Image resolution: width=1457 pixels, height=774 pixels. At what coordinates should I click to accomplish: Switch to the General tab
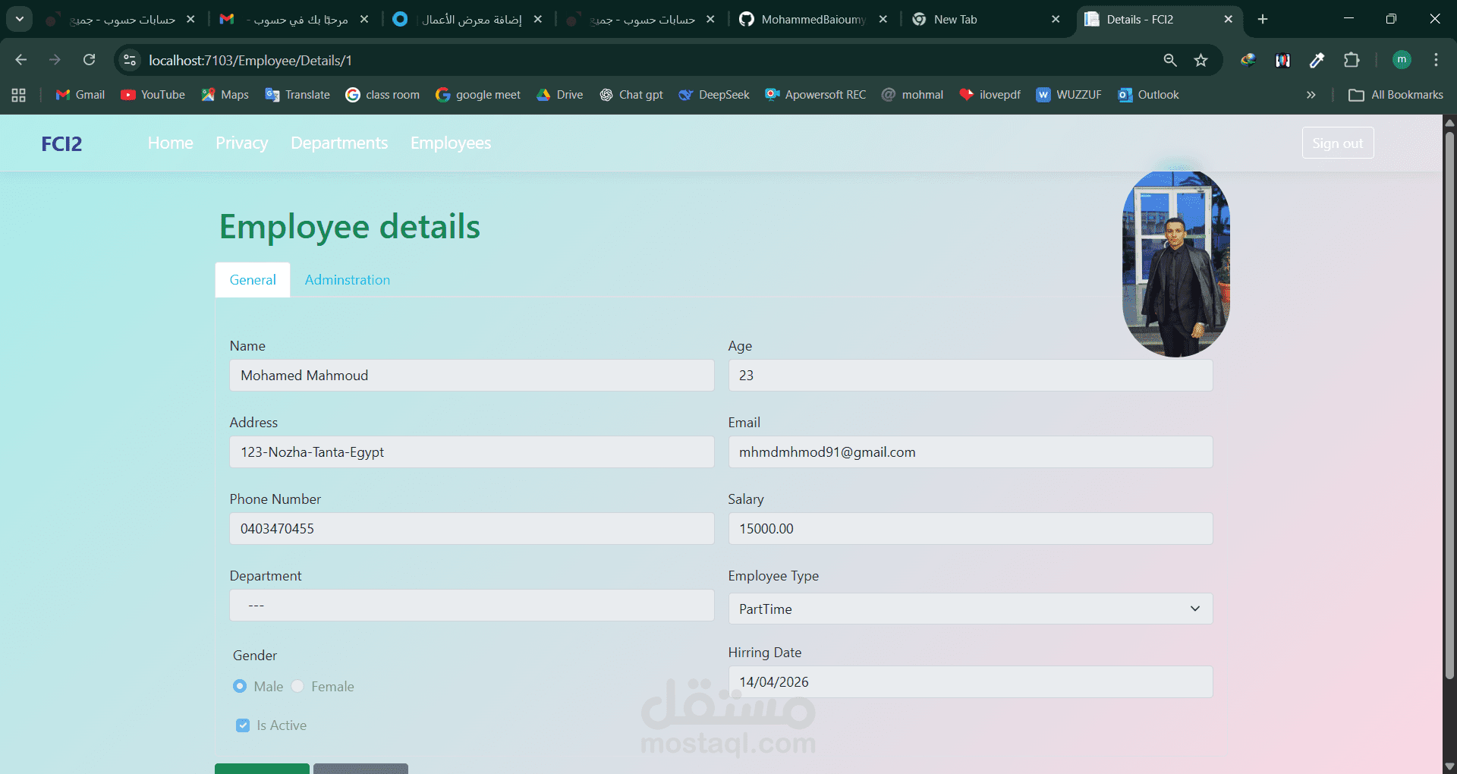[x=253, y=280]
